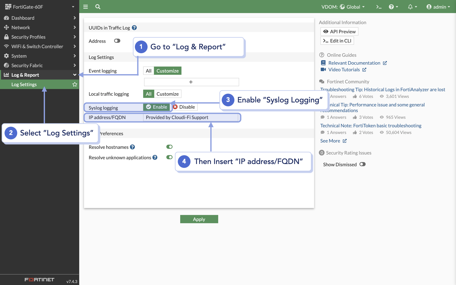Click the Apply button
Screen dimensions: 456x285
pos(199,219)
